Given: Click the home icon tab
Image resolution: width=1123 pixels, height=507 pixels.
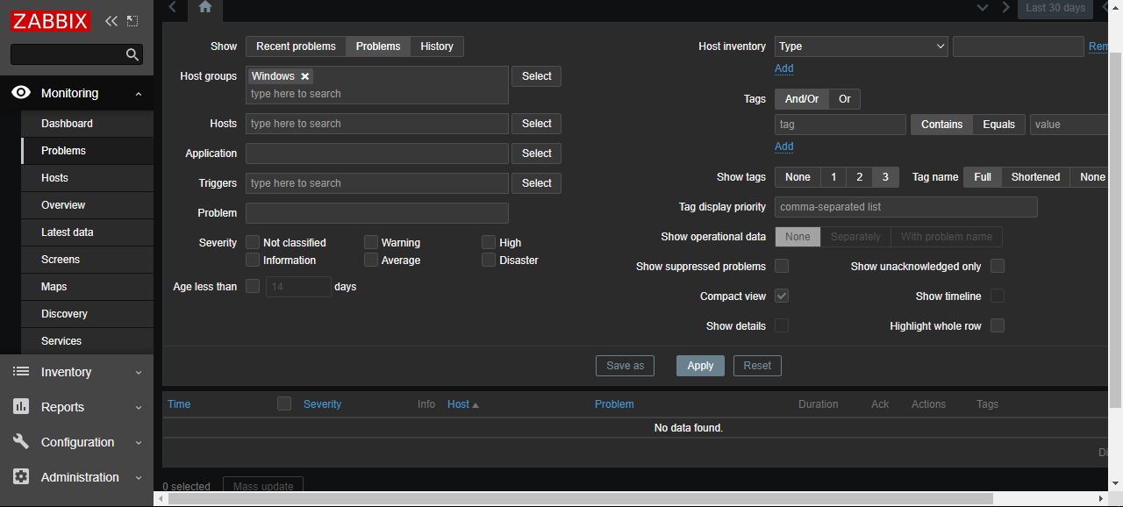Looking at the screenshot, I should (x=204, y=8).
